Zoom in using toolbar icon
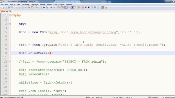 coord(51,7)
